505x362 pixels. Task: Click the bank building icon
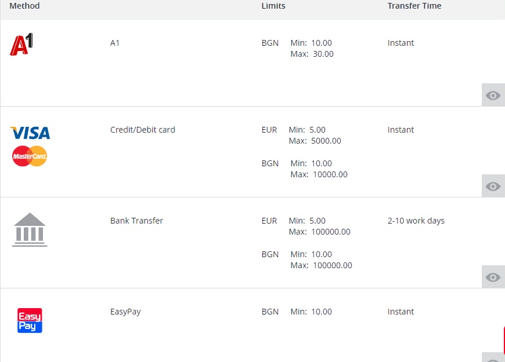[x=30, y=229]
